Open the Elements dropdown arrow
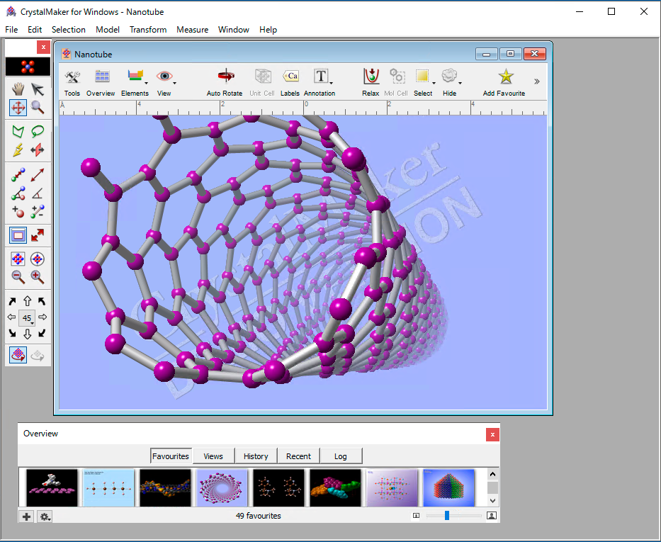The height and width of the screenshot is (542, 661). click(146, 83)
